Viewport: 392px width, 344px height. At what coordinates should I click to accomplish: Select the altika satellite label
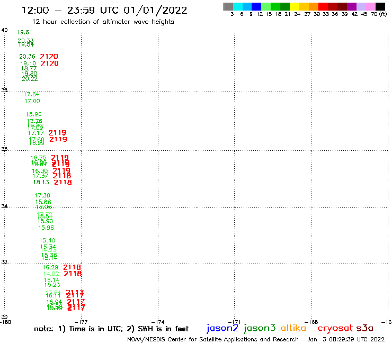[293, 328]
